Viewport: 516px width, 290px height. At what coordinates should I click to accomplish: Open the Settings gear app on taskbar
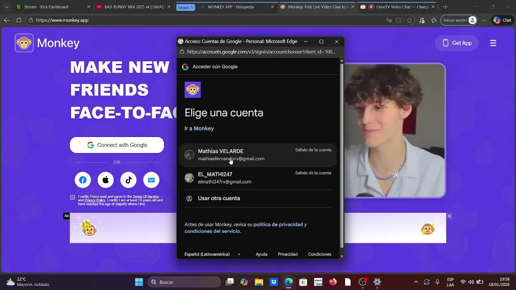click(x=377, y=282)
